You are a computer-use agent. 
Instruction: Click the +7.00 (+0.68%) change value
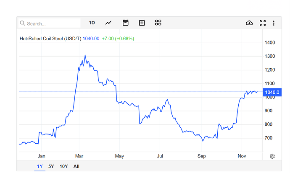click(x=118, y=39)
